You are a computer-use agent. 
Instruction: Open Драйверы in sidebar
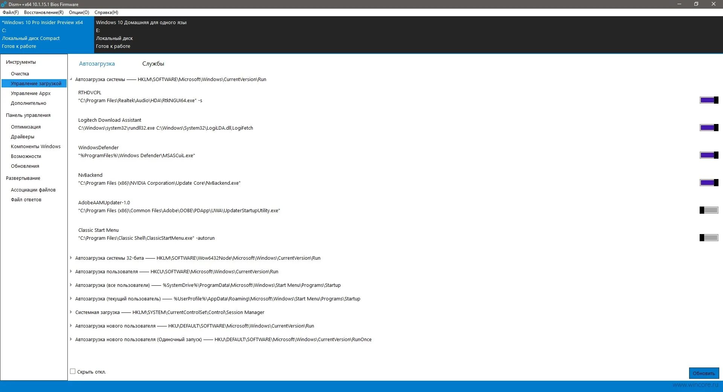click(x=23, y=137)
